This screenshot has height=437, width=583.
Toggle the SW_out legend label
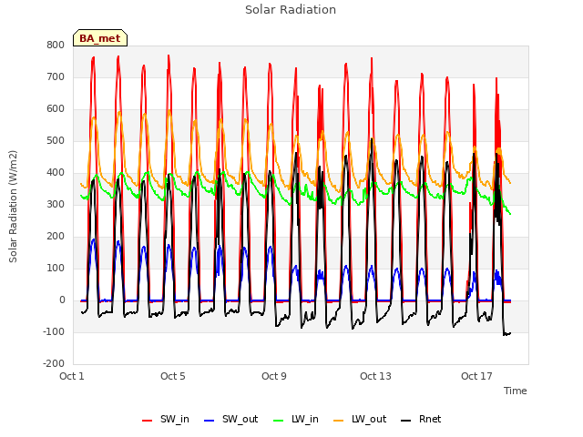pyautogui.click(x=240, y=419)
